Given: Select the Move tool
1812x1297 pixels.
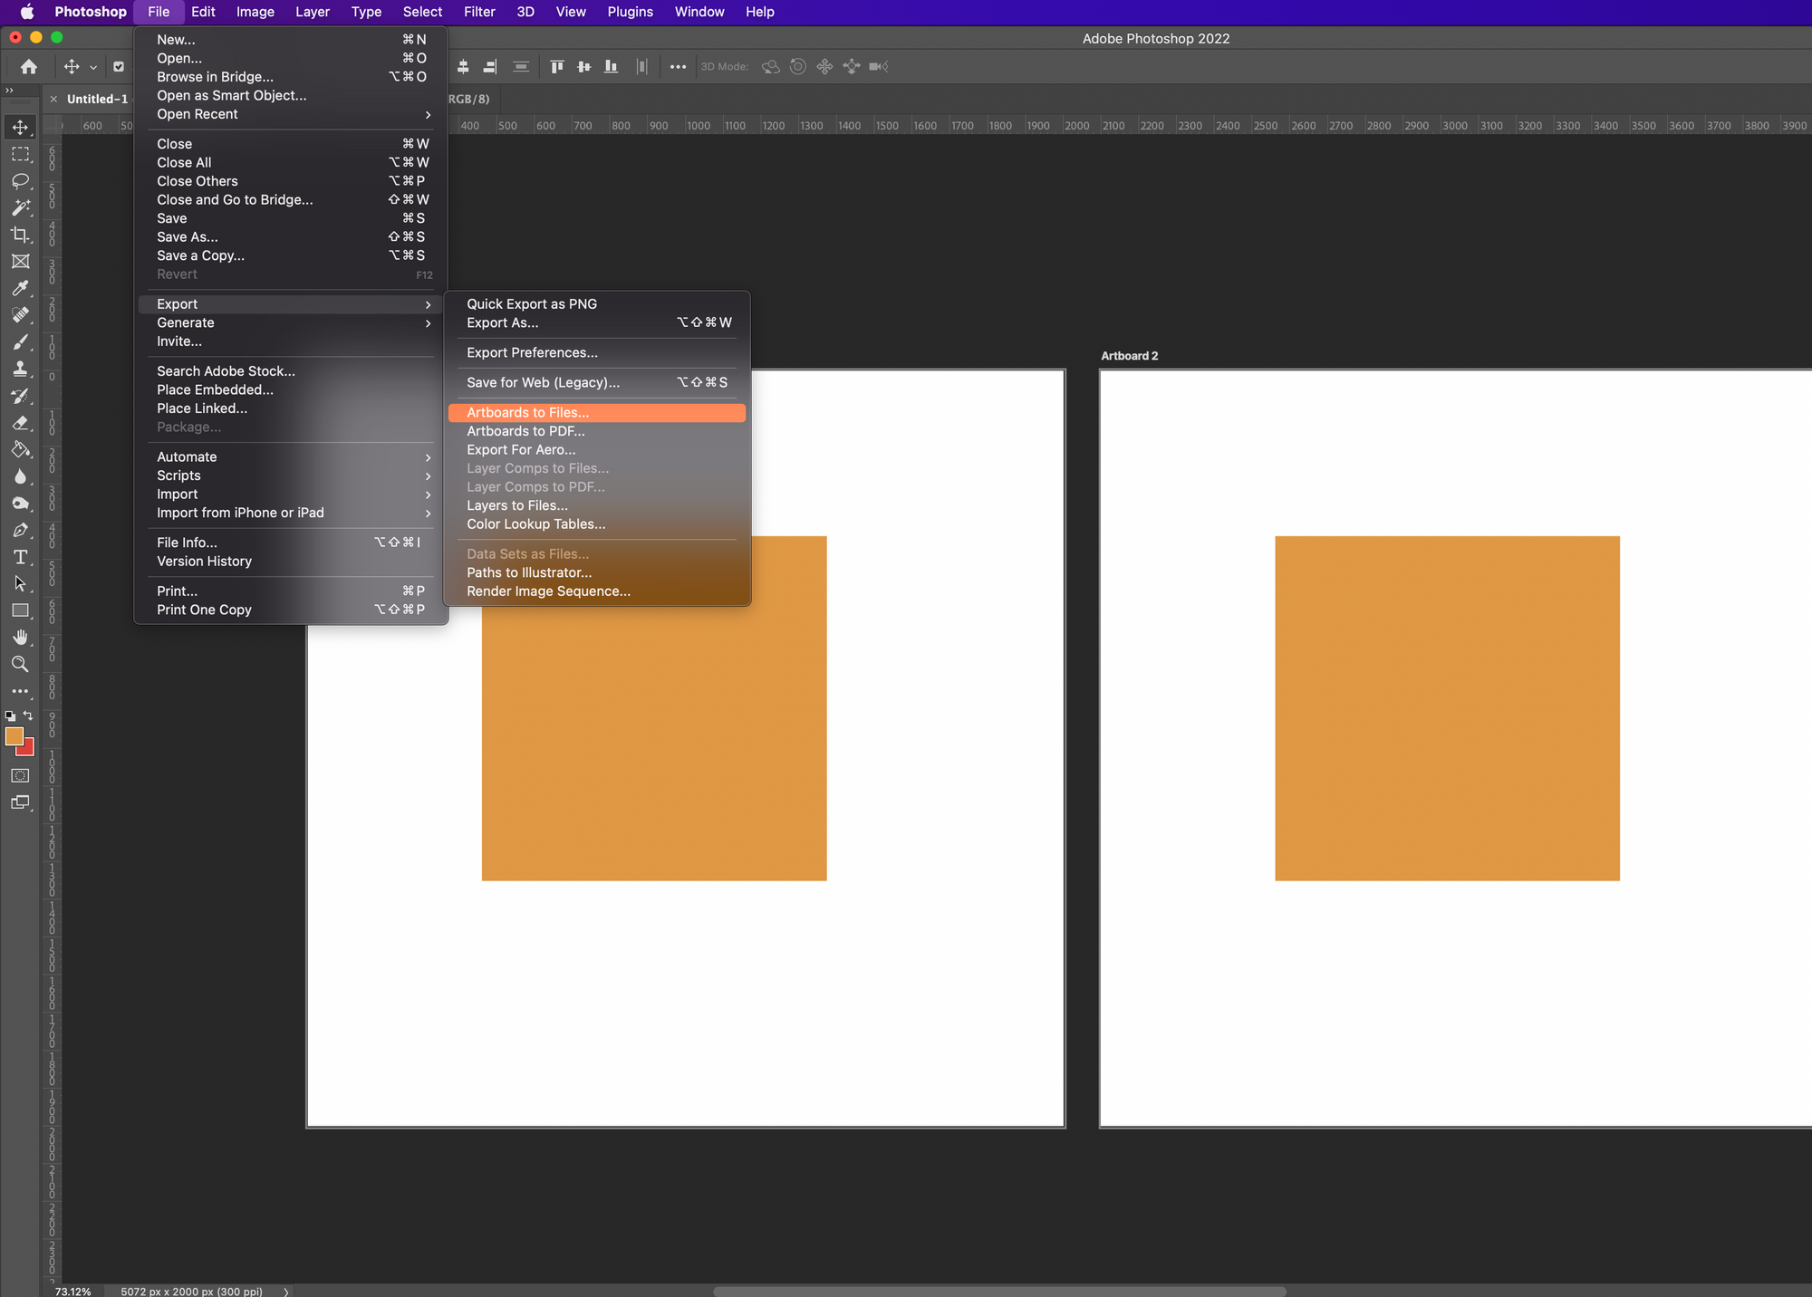Looking at the screenshot, I should click(x=20, y=128).
